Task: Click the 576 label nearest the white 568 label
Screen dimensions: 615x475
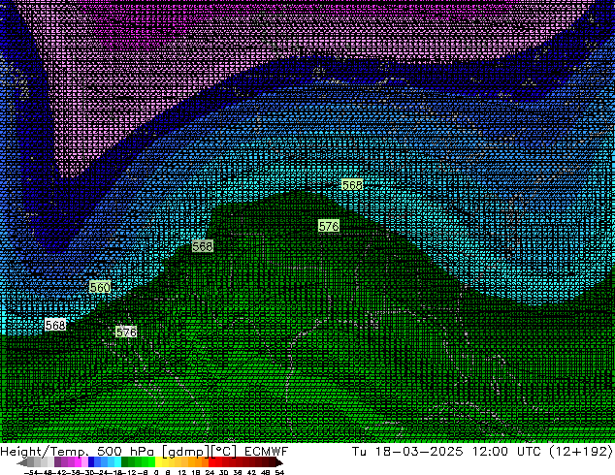Action: [x=126, y=332]
